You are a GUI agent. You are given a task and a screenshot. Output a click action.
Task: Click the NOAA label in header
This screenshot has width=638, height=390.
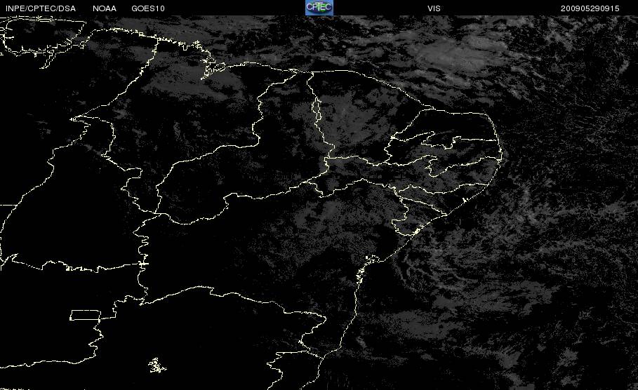click(x=105, y=8)
